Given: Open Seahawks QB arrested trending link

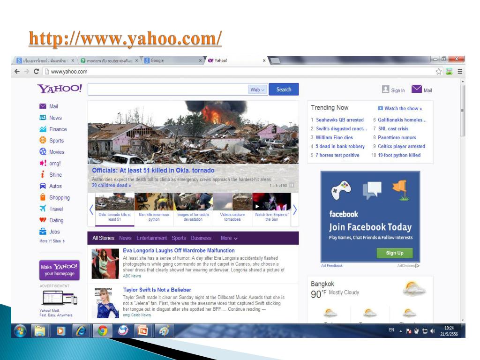Looking at the screenshot, I should pyautogui.click(x=340, y=120).
